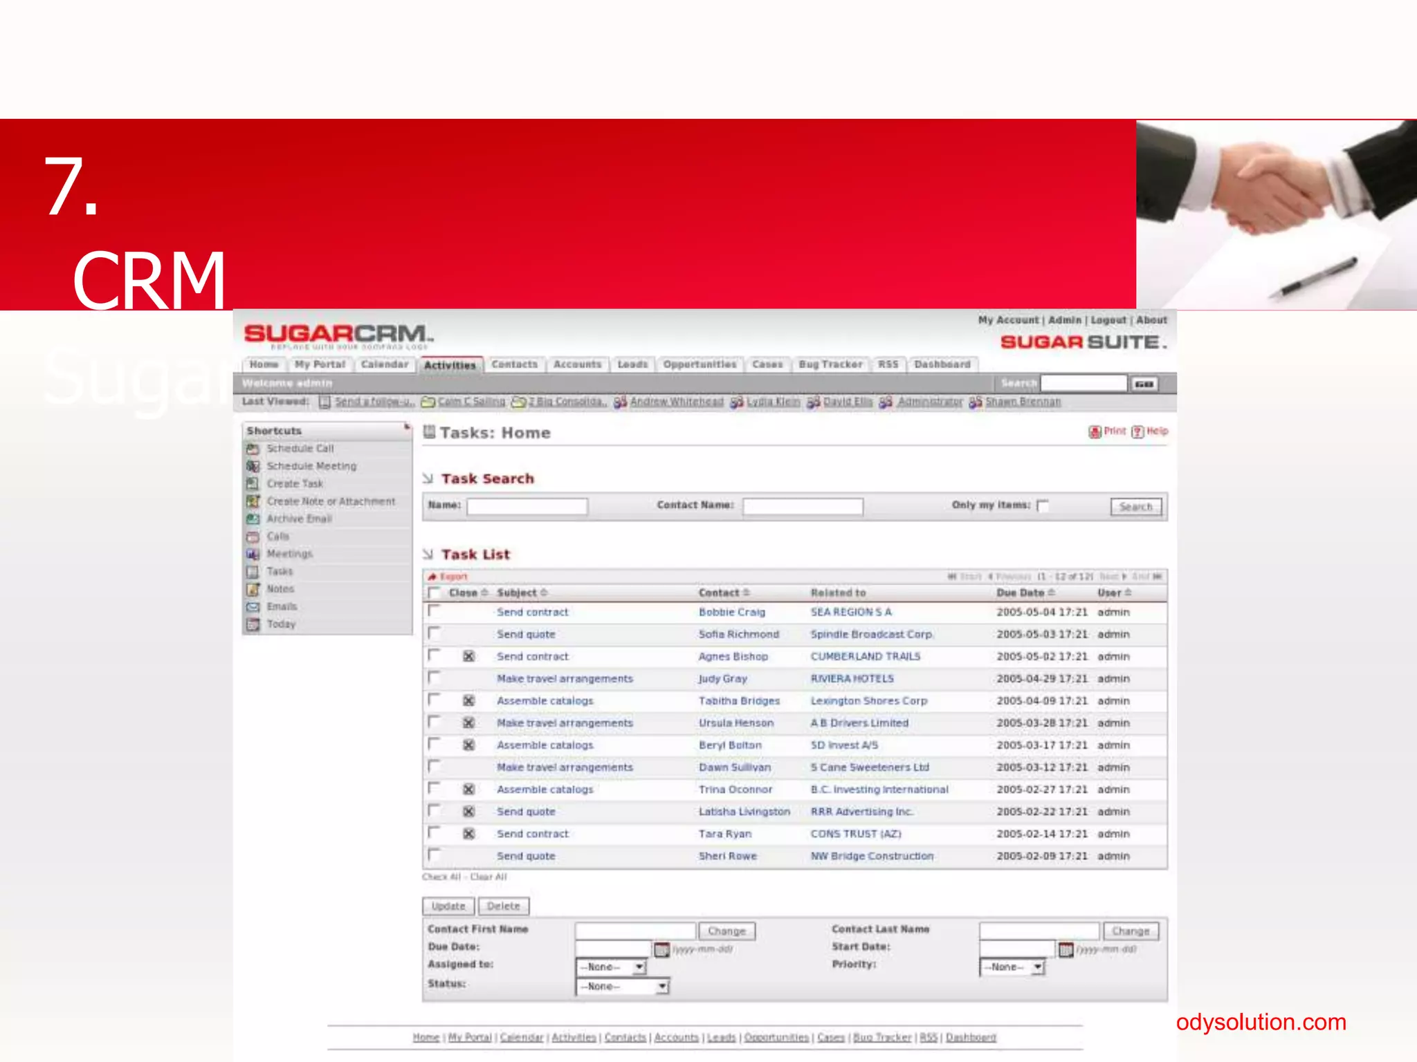The width and height of the screenshot is (1417, 1062).
Task: Click the Help question mark icon
Action: pos(1137,432)
